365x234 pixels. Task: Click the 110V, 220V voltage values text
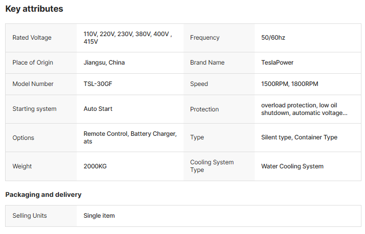(x=128, y=38)
